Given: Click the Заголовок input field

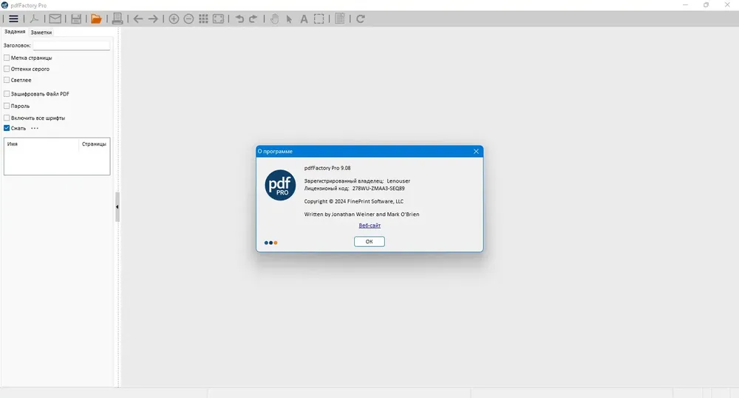Looking at the screenshot, I should pos(71,46).
